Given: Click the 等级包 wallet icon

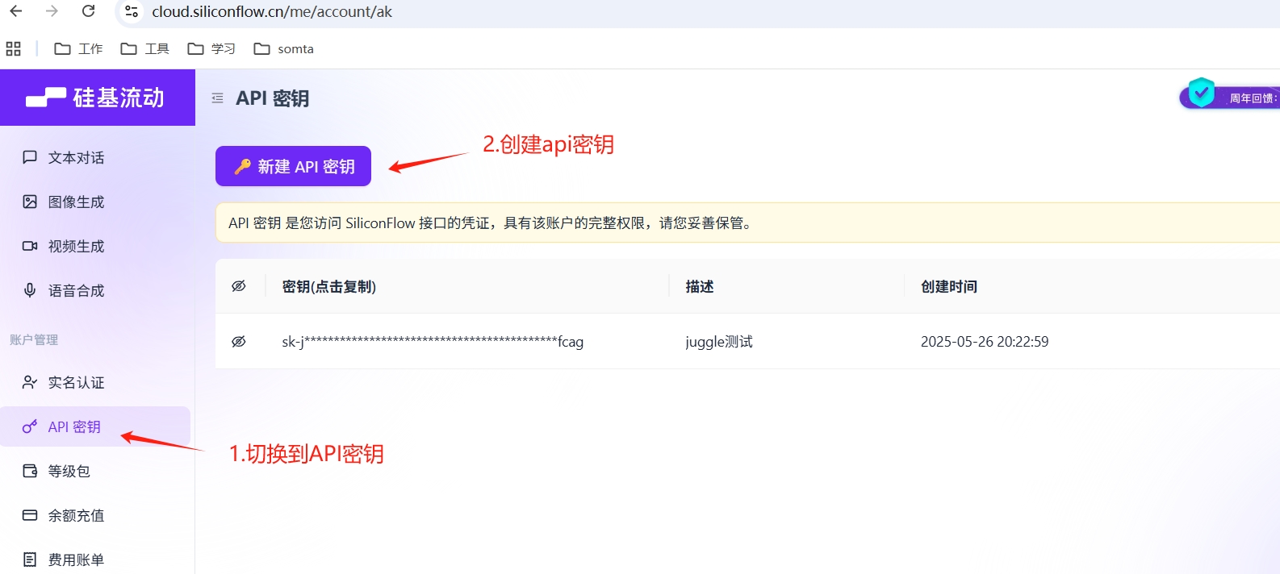Looking at the screenshot, I should tap(30, 471).
